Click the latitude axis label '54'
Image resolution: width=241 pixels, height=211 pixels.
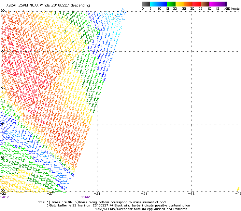(3, 124)
